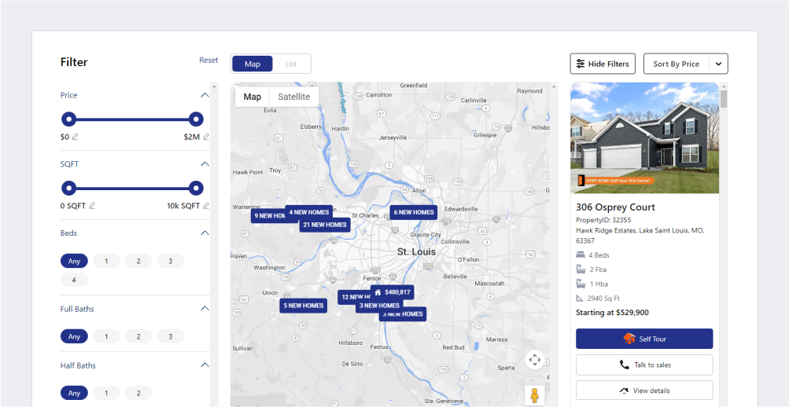Viewport: 789px width, 407px height.
Task: Click the Talk to sales button
Action: [644, 365]
